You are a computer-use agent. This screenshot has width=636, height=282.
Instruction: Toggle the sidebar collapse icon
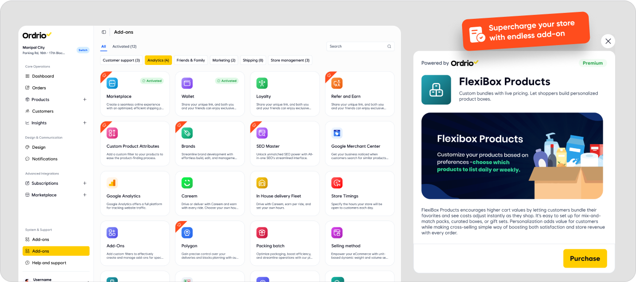[104, 32]
